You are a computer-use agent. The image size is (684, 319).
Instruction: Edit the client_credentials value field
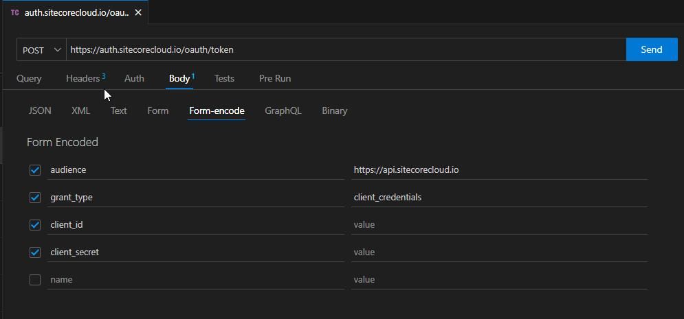click(499, 198)
